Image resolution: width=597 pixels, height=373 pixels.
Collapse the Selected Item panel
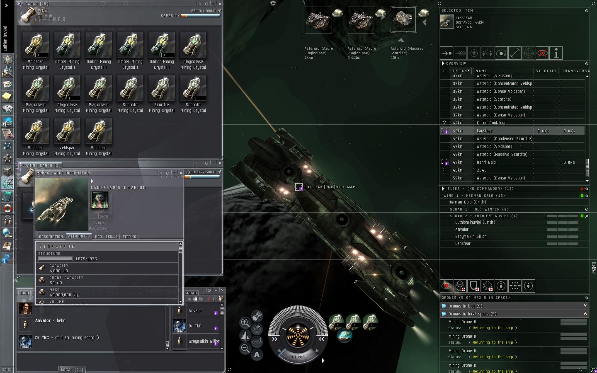(x=587, y=10)
